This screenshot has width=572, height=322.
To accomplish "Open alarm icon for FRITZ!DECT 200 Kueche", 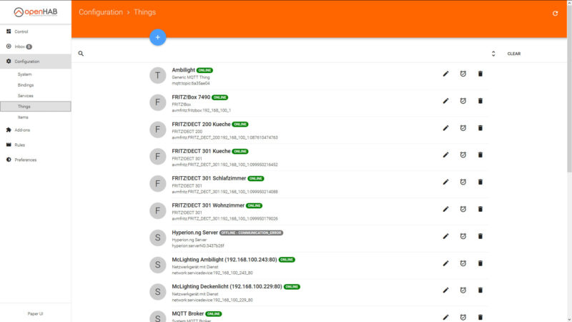I will click(463, 128).
